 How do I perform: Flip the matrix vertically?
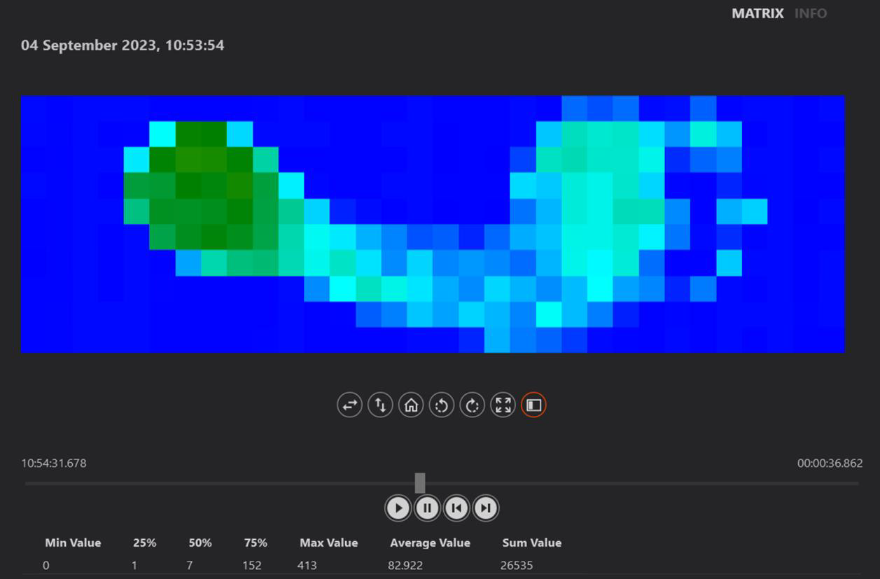[x=380, y=405]
